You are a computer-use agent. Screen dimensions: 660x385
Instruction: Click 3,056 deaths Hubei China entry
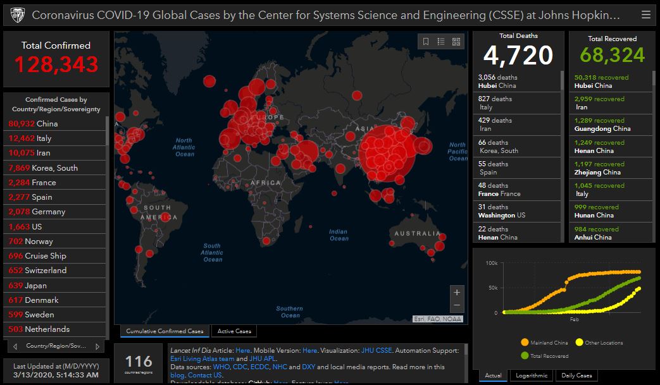(x=517, y=81)
